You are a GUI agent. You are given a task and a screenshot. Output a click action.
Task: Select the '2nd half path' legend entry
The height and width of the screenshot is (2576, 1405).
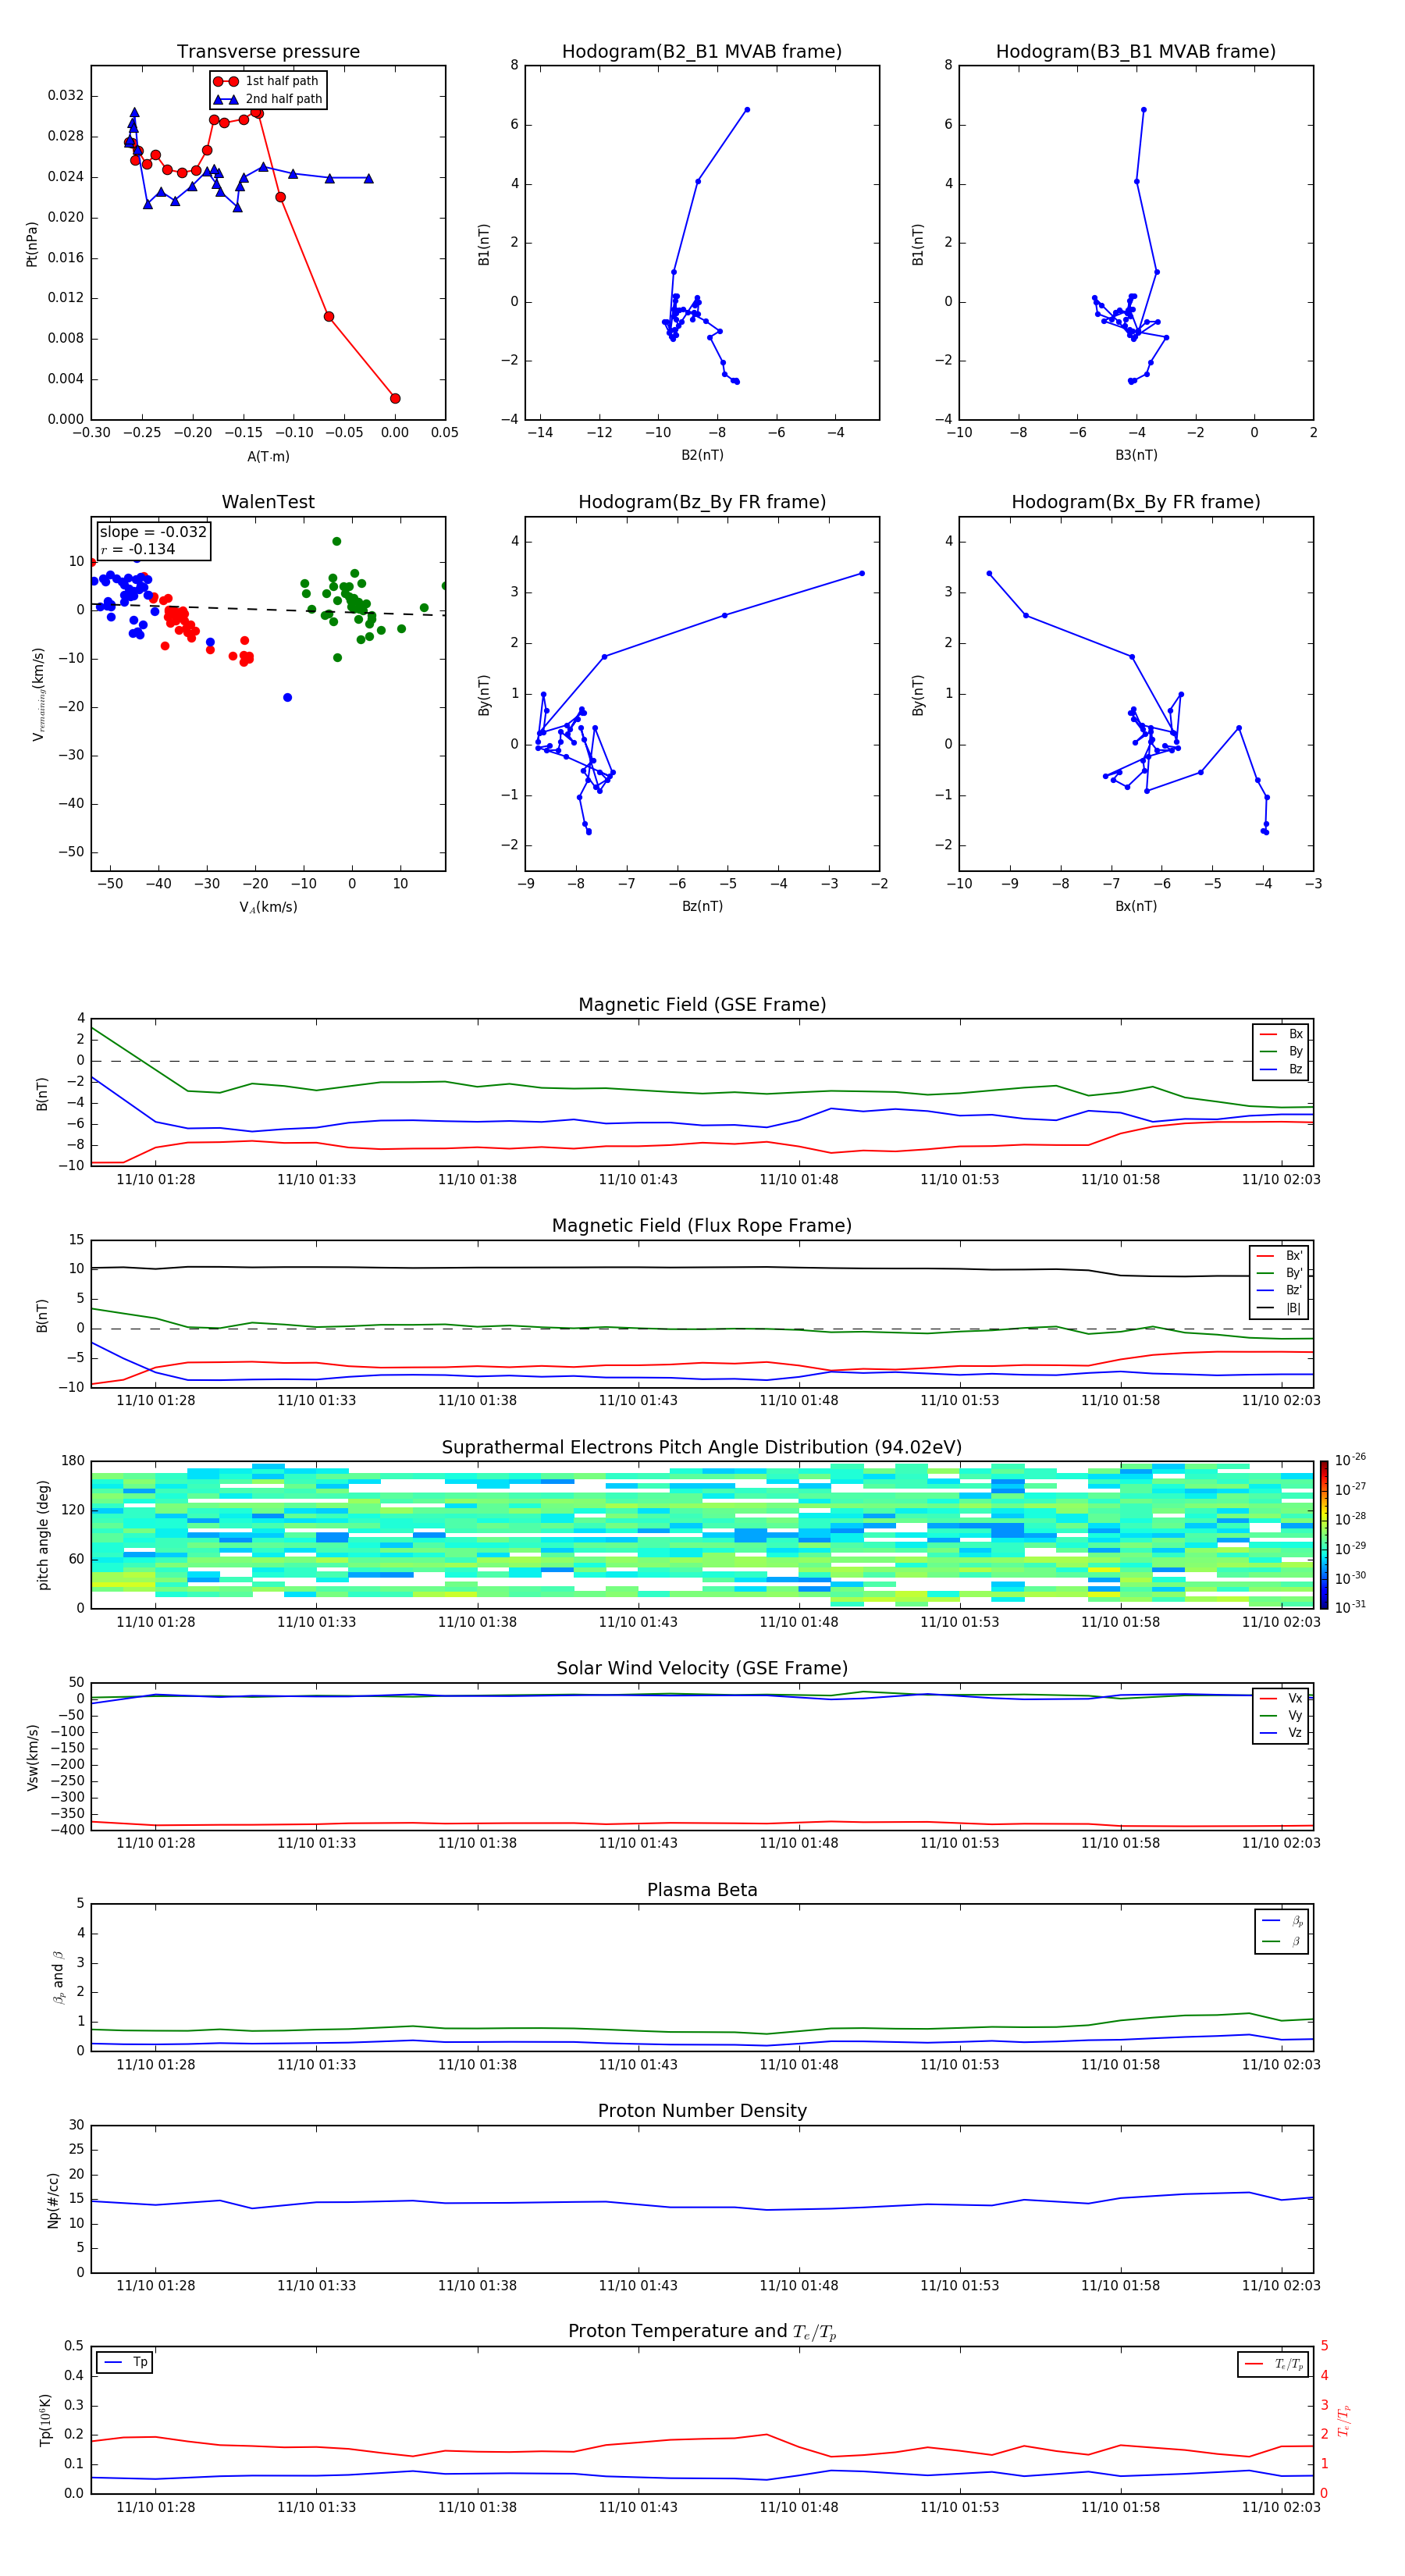(268, 99)
